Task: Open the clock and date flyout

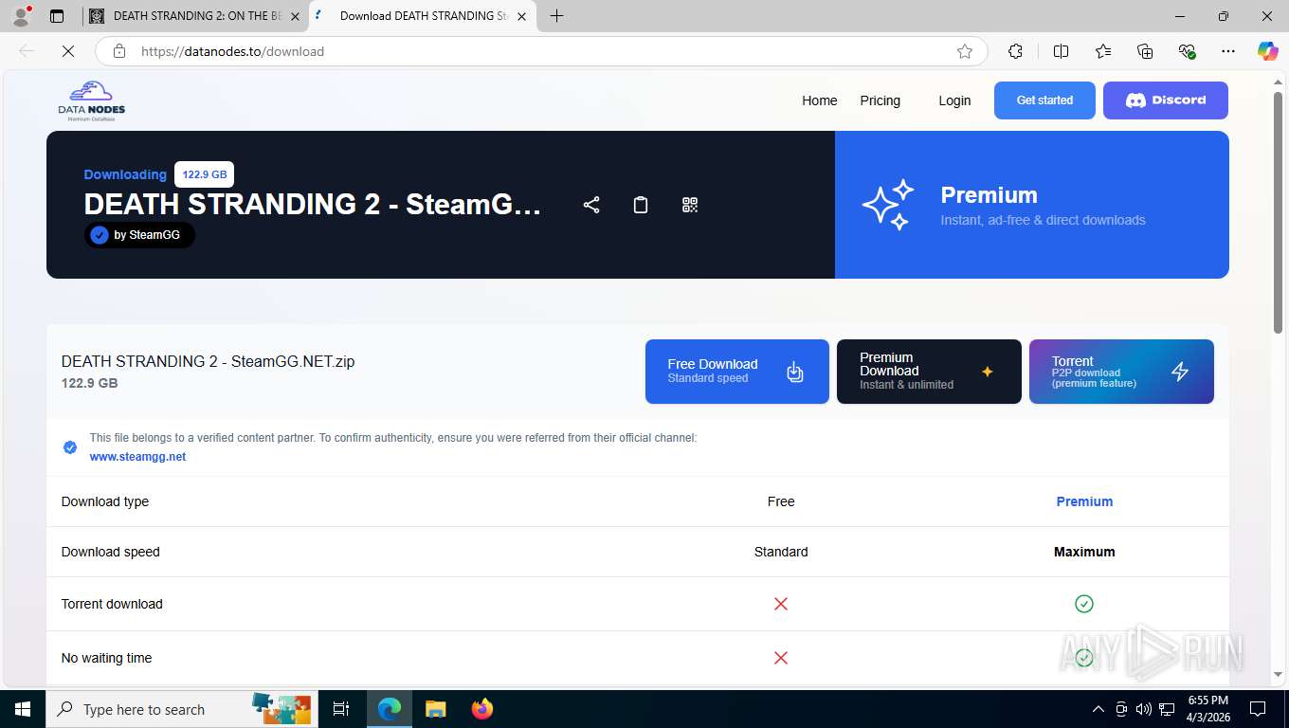Action: click(1207, 709)
